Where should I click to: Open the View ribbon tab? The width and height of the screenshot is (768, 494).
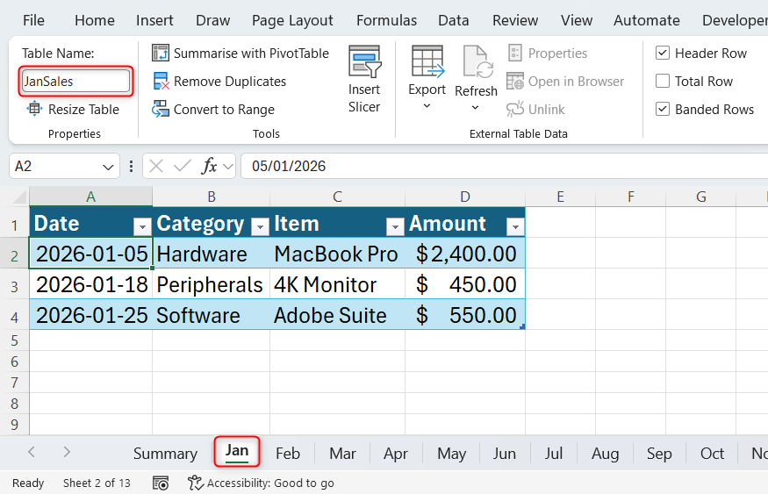pyautogui.click(x=577, y=20)
